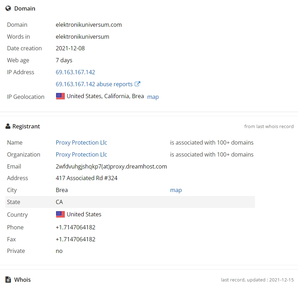This screenshot has height=286, width=298.
Task: Open IP address 69.163.167.142 link
Action: click(x=75, y=72)
